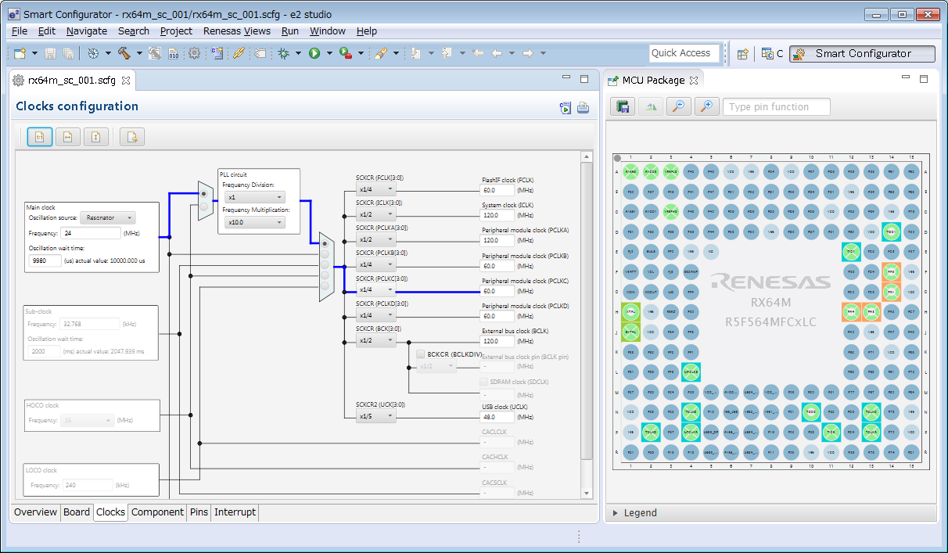
Task: Click the New file toolbar icon
Action: click(x=20, y=53)
